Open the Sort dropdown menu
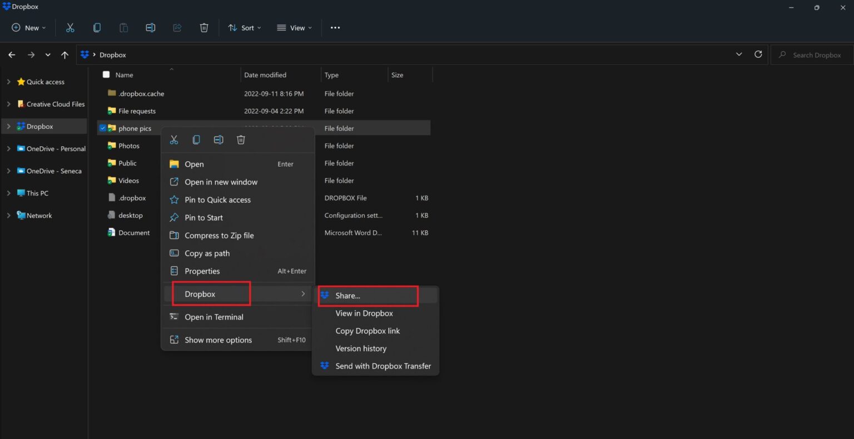The height and width of the screenshot is (439, 854). [244, 28]
